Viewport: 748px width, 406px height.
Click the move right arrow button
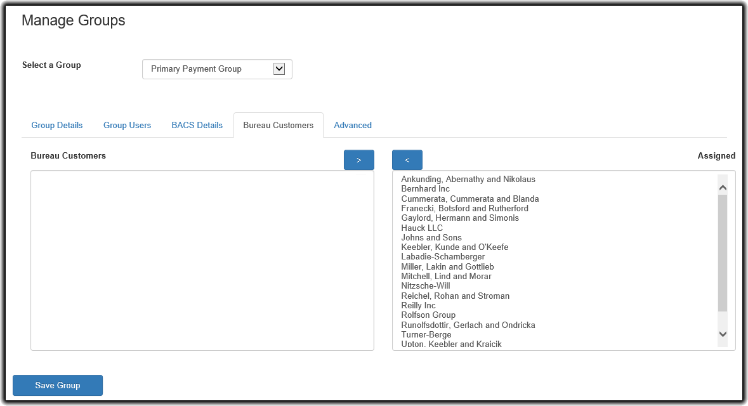pyautogui.click(x=358, y=160)
